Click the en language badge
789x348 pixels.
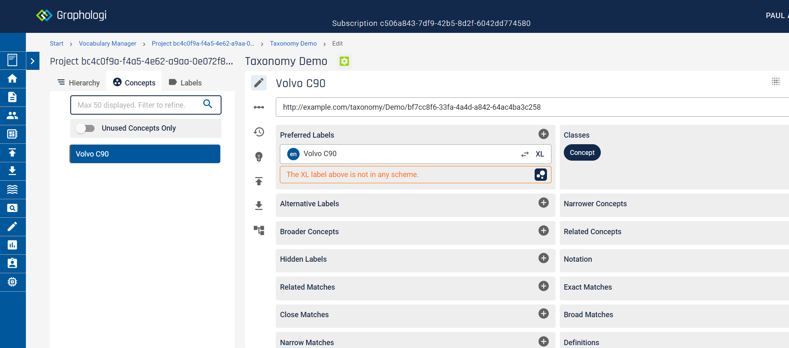pyautogui.click(x=293, y=154)
